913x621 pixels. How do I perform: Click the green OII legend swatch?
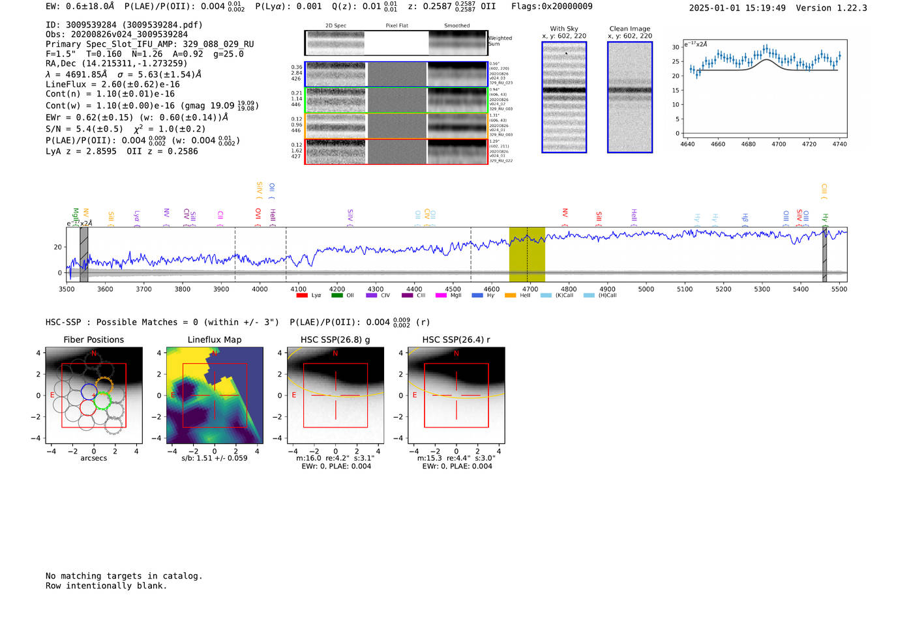pyautogui.click(x=337, y=295)
